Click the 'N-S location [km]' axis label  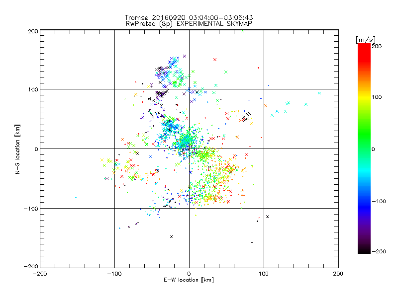(x=17, y=149)
